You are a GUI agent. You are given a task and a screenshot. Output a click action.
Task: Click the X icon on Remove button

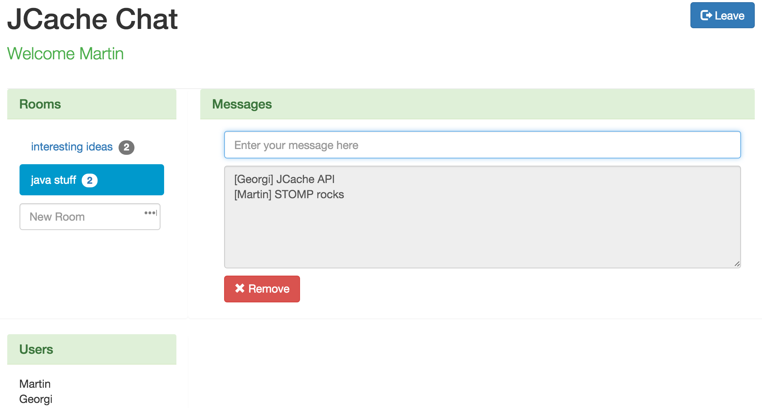pyautogui.click(x=240, y=288)
